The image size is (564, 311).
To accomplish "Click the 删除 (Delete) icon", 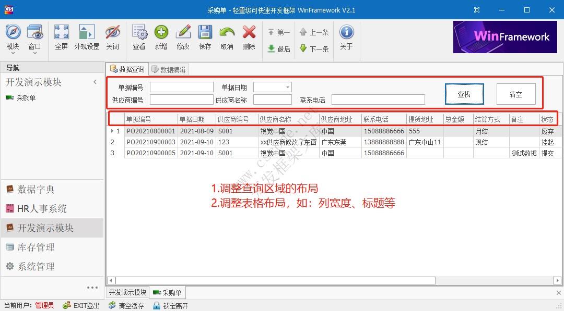I will 249,37.
